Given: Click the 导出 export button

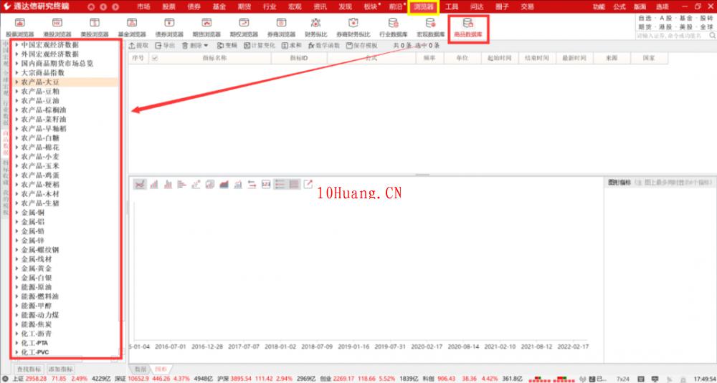Looking at the screenshot, I should pos(165,46).
